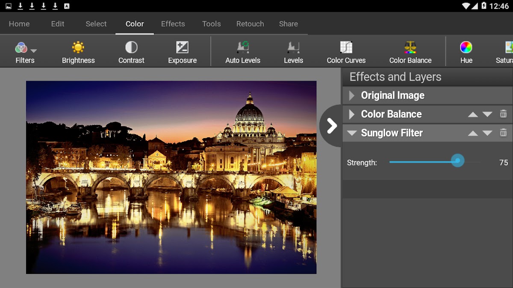Switch to the Effects tab

pyautogui.click(x=173, y=24)
